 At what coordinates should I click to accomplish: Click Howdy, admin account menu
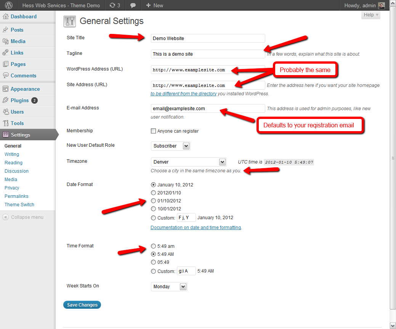click(x=364, y=5)
